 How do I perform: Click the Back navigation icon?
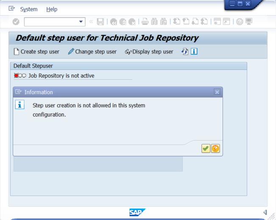tap(114, 22)
